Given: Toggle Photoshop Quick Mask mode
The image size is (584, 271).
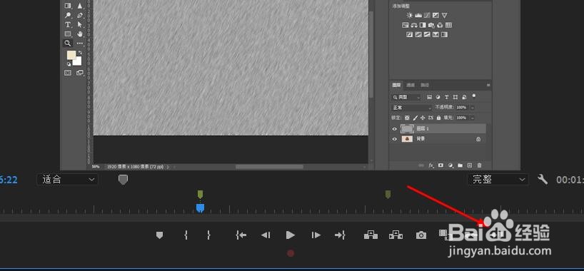Looking at the screenshot, I should [x=68, y=73].
